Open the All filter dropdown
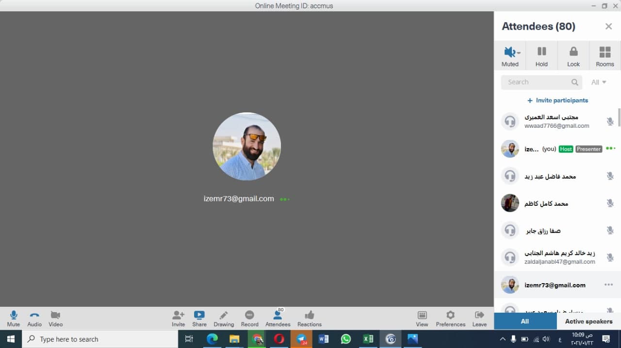 pyautogui.click(x=599, y=82)
